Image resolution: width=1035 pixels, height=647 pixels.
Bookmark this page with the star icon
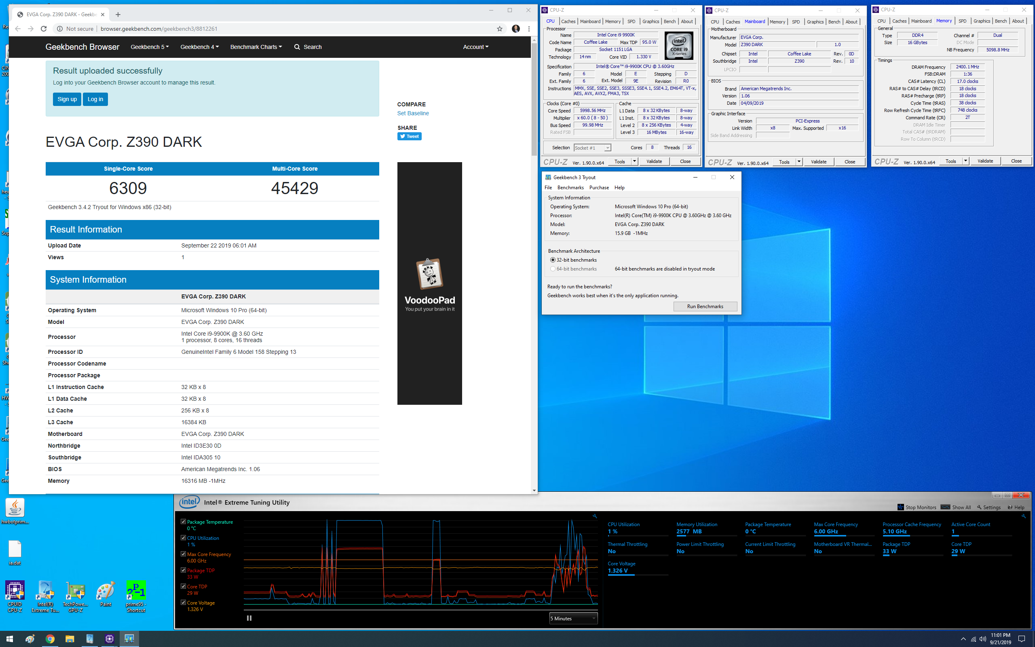tap(500, 29)
